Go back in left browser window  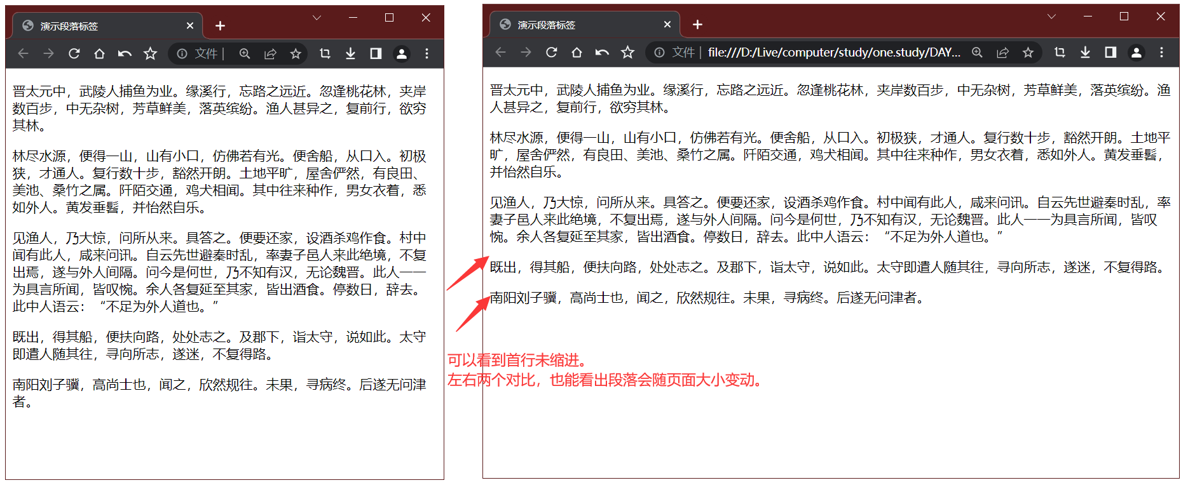[24, 54]
